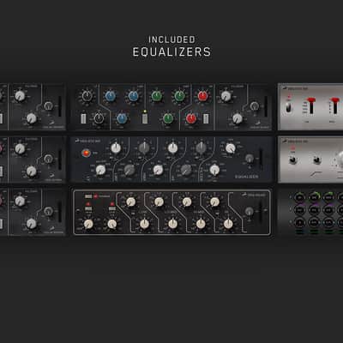This screenshot has height=343, width=343.
Task: Click the second upper green knob
Action: (179, 96)
